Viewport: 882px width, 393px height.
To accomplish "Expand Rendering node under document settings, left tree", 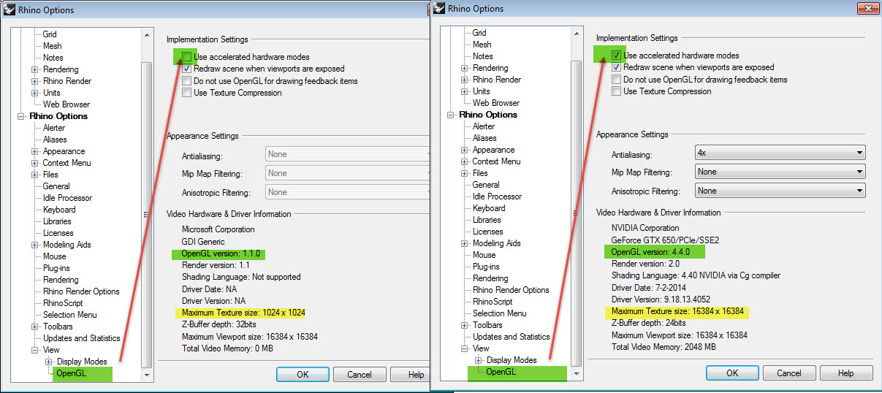I will tap(35, 69).
